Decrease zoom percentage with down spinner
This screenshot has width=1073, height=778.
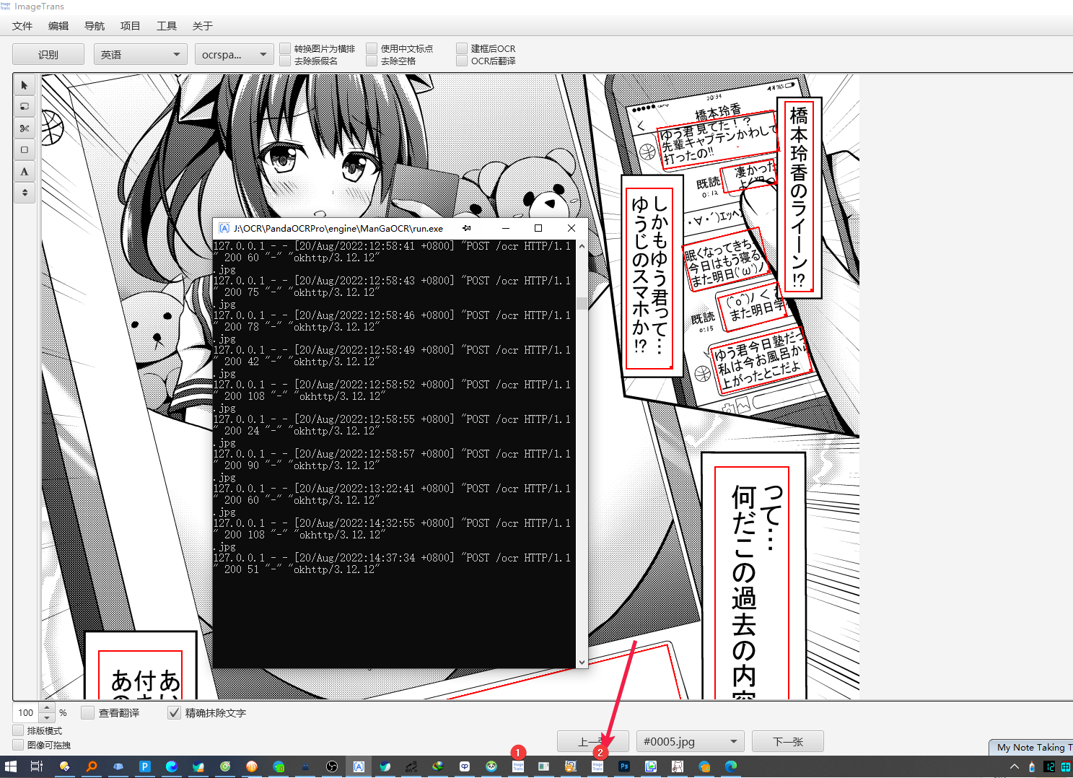[47, 717]
